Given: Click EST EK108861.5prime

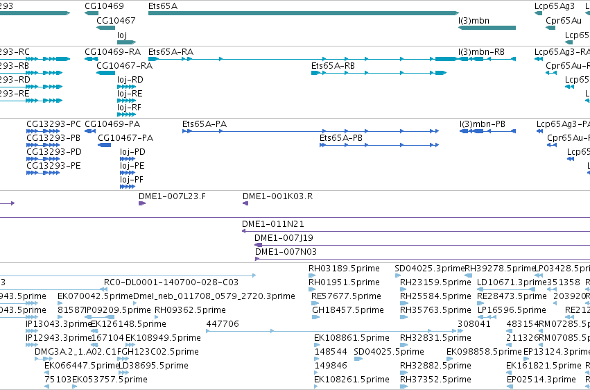Looking at the screenshot, I should (352, 338).
